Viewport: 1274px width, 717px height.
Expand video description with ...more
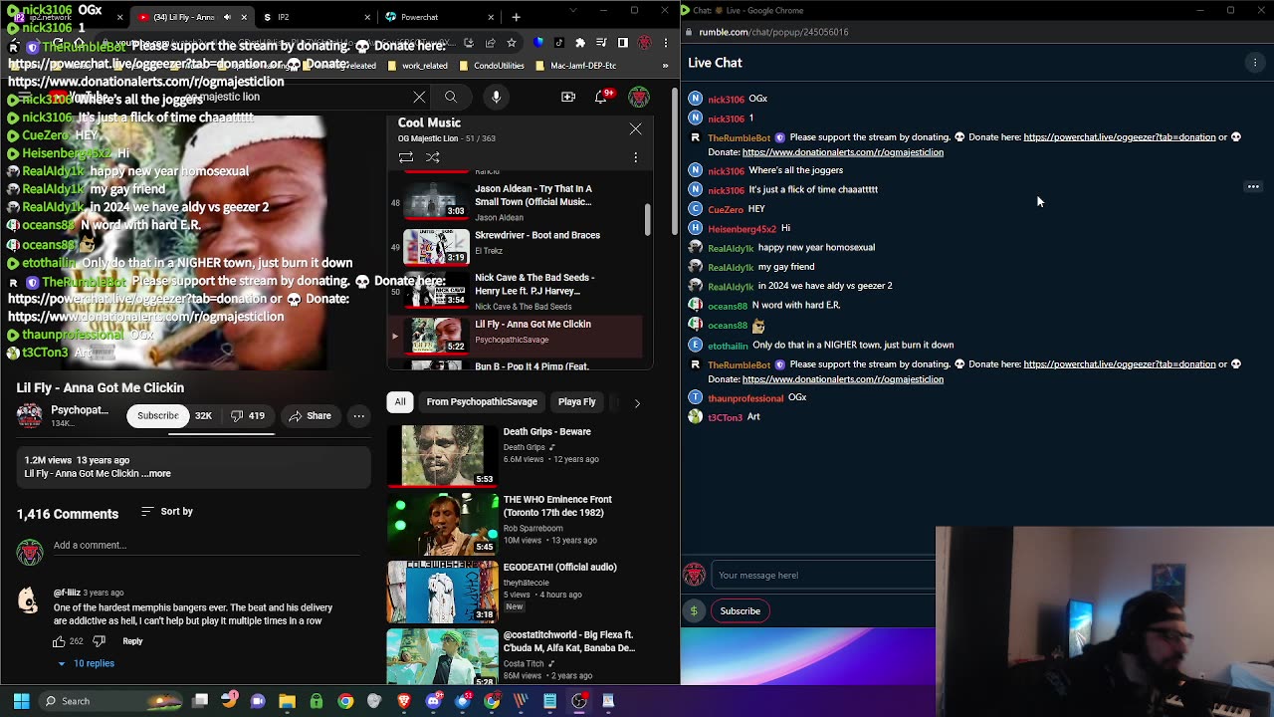pos(156,474)
